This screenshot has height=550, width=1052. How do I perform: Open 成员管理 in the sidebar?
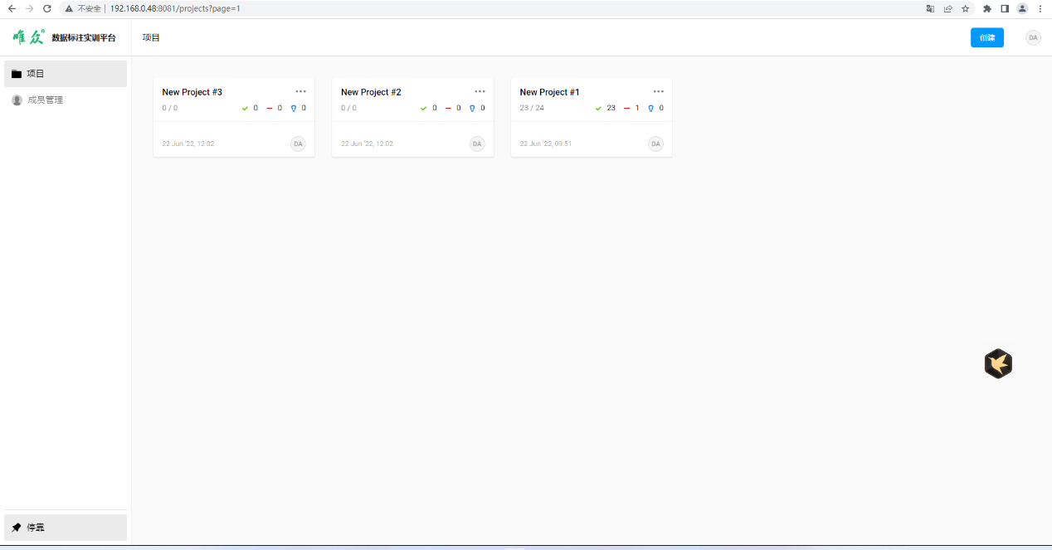[46, 100]
